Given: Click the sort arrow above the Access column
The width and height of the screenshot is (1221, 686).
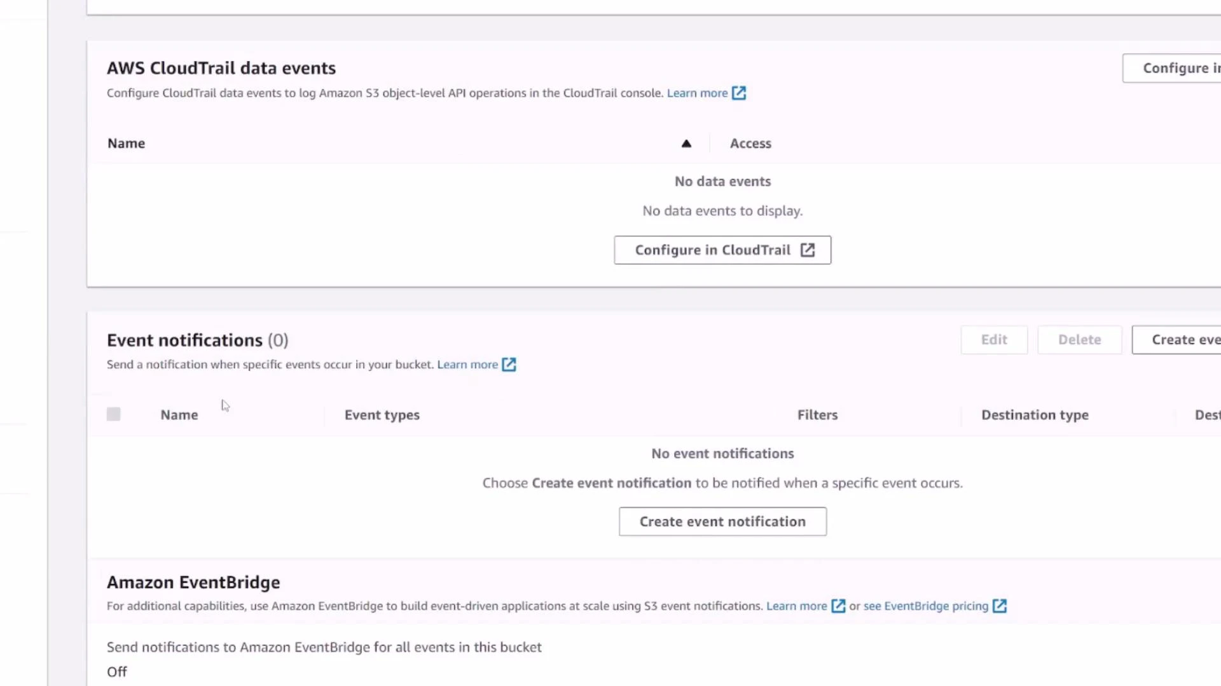Looking at the screenshot, I should coord(686,143).
